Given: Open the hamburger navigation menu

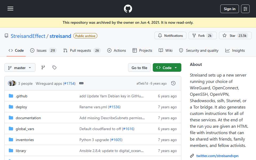Looking at the screenshot, I should point(10,9).
